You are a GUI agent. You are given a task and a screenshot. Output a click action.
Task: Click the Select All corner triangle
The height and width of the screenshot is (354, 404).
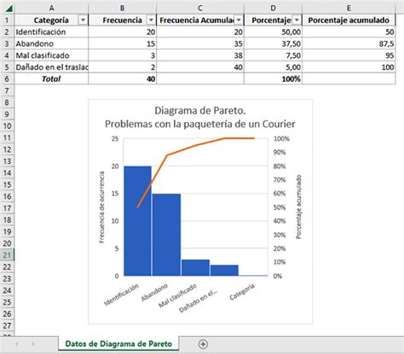(x=9, y=9)
